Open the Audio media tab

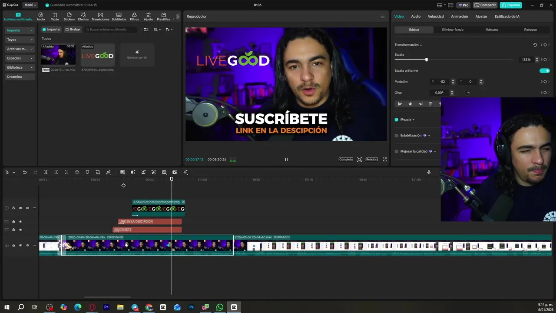point(41,17)
